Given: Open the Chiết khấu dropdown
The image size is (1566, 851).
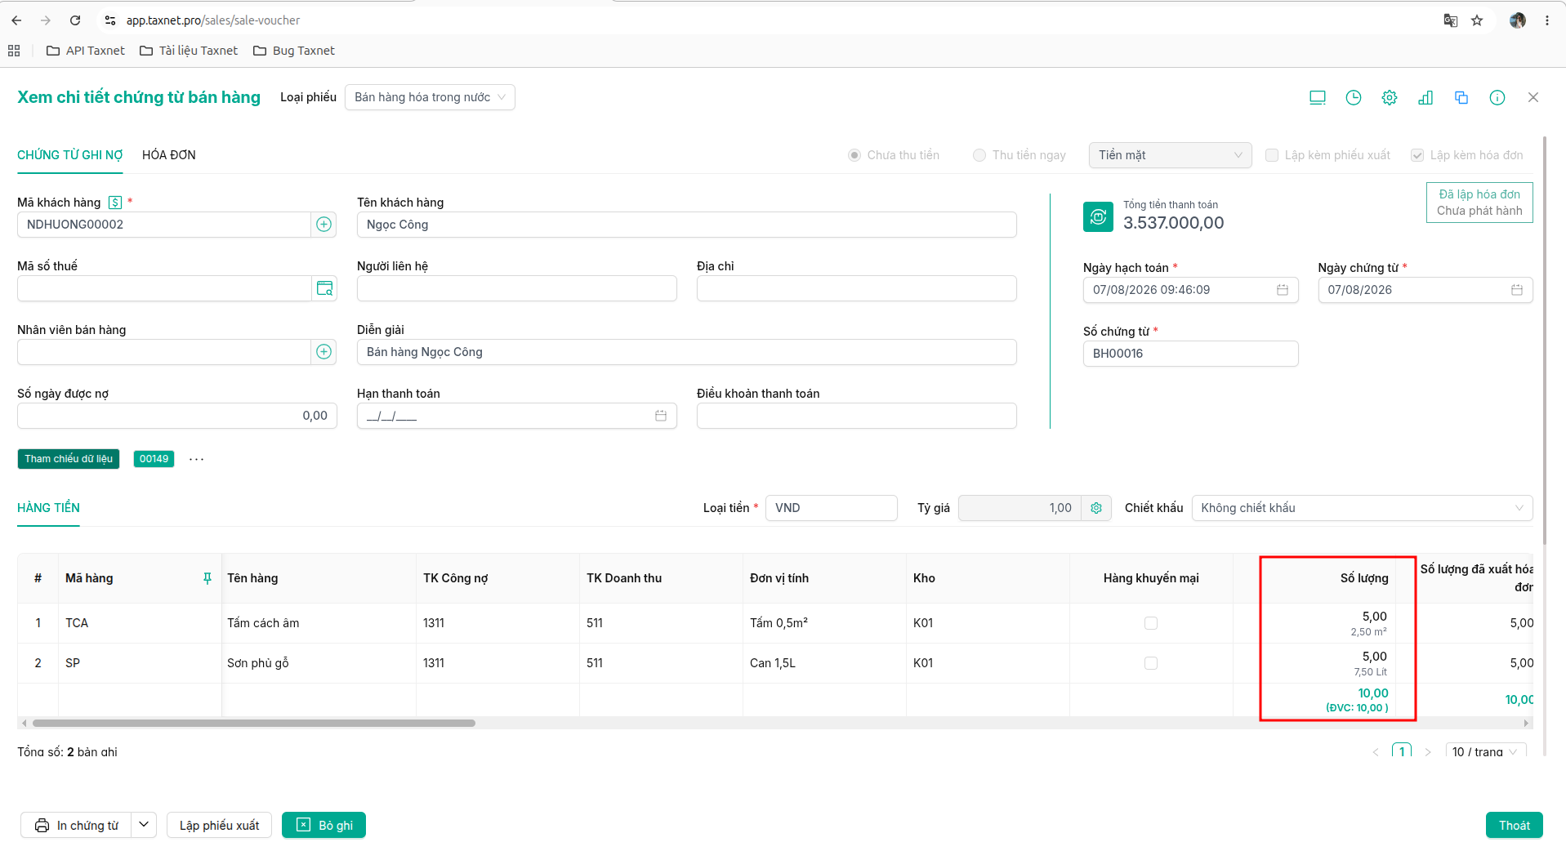Looking at the screenshot, I should pos(1362,508).
